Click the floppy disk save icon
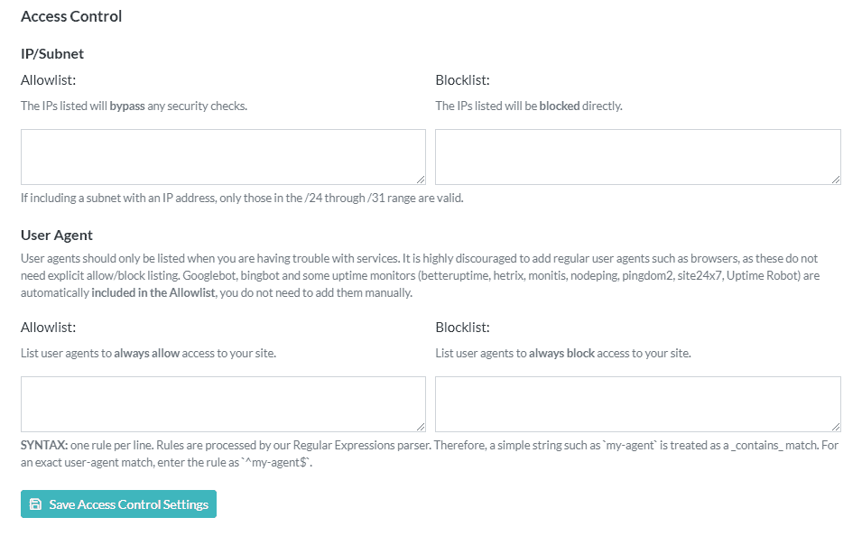The height and width of the screenshot is (536, 862). click(35, 504)
